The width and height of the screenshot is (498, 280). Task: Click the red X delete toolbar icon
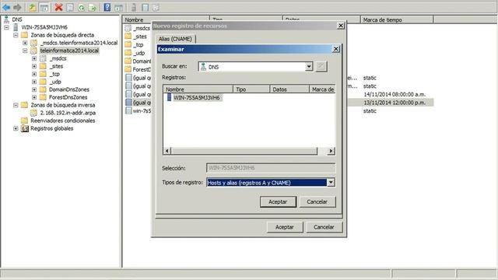pyautogui.click(x=58, y=7)
